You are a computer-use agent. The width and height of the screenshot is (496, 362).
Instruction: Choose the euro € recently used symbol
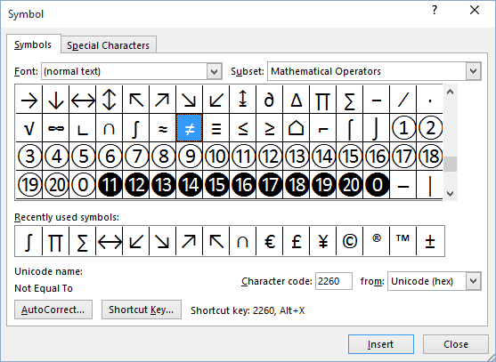[269, 241]
